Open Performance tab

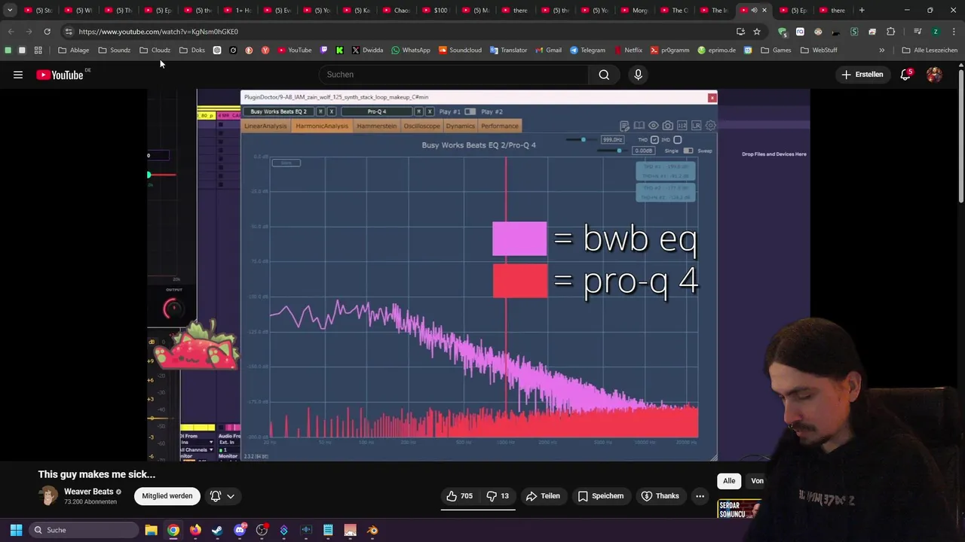[500, 126]
